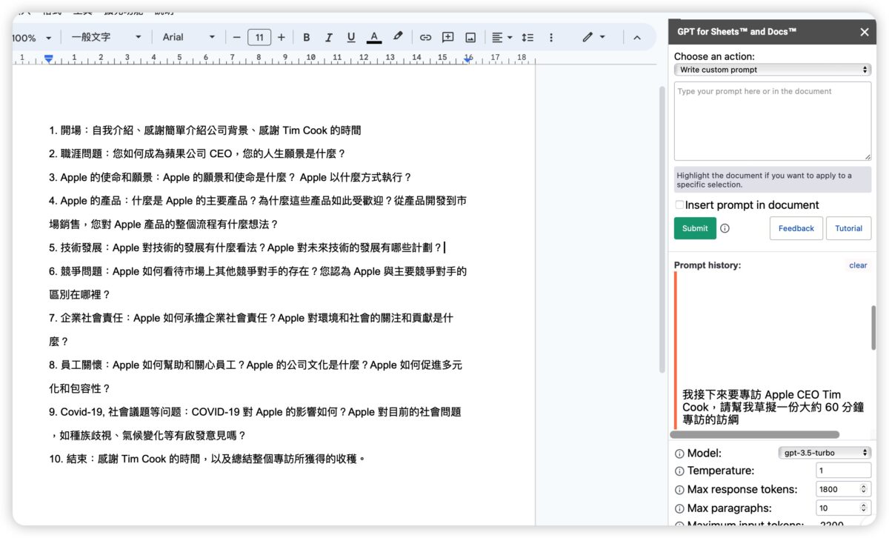Click the line starting with 9. Covid-19
Viewport: 889px width, 538px height.
255,412
